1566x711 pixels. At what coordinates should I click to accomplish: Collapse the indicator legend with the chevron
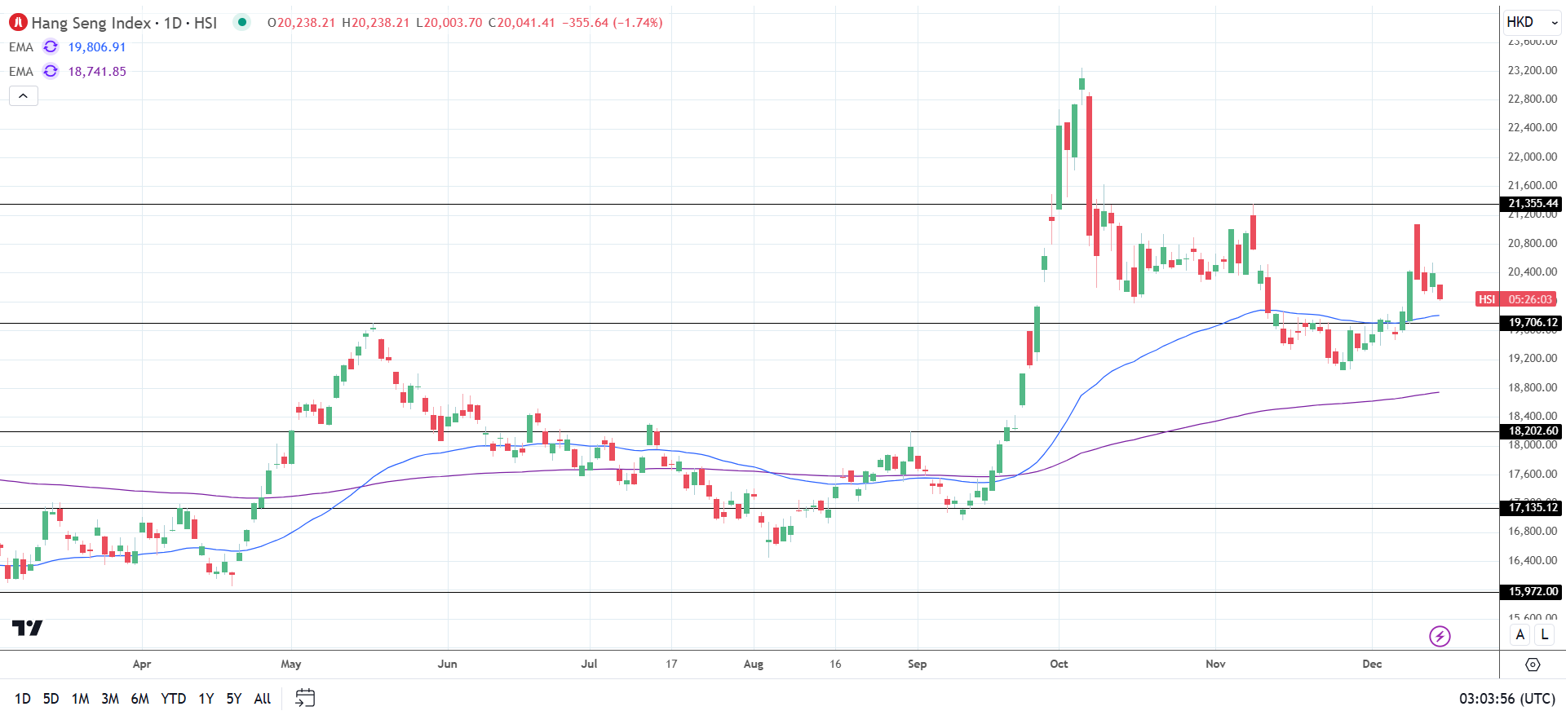pyautogui.click(x=24, y=96)
